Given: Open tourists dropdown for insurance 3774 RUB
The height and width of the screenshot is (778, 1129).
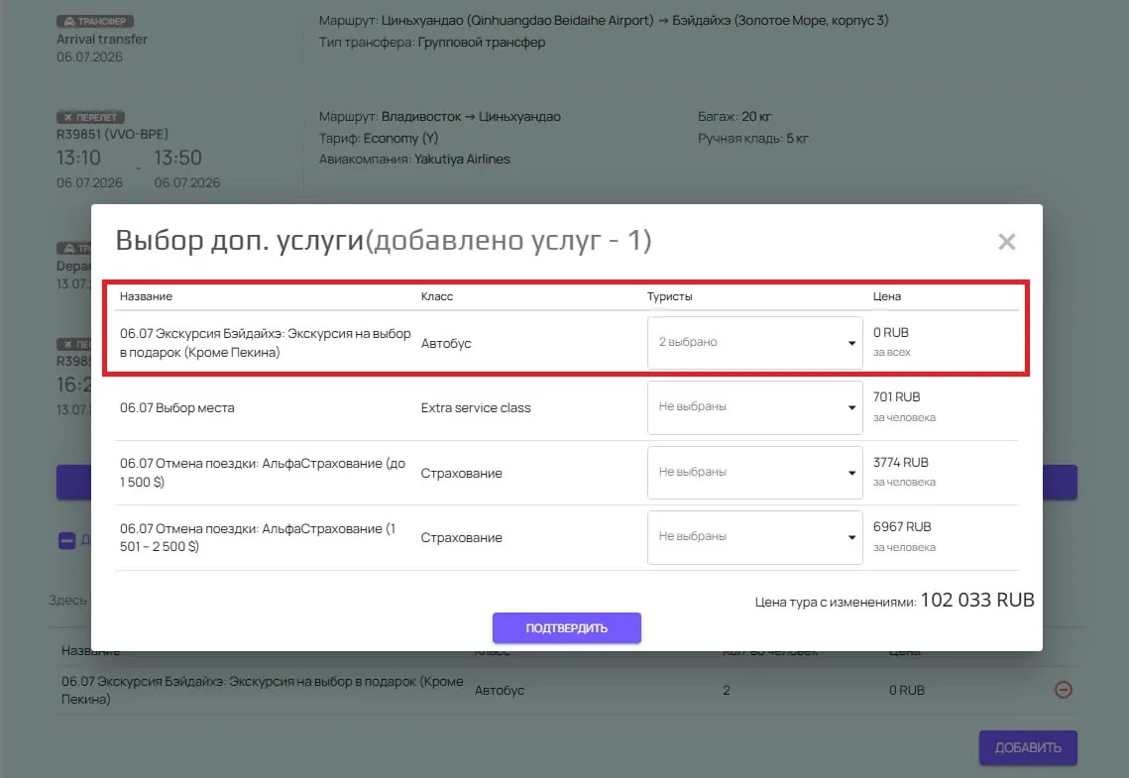Looking at the screenshot, I should (x=754, y=472).
